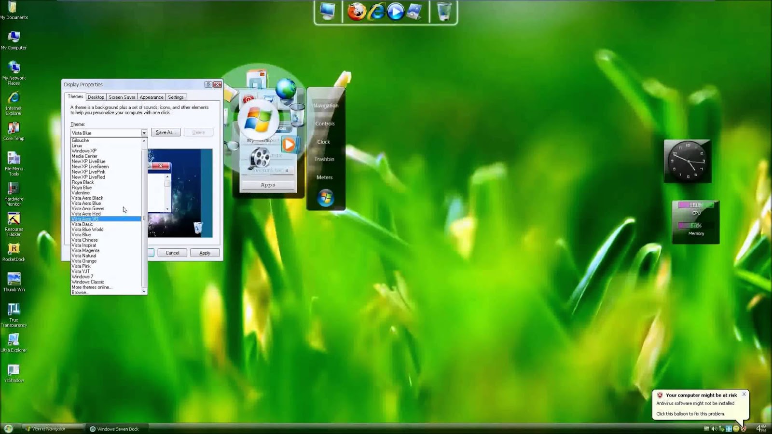Select the Vista Aero Green theme
Screen dimensions: 772x434
[87, 208]
